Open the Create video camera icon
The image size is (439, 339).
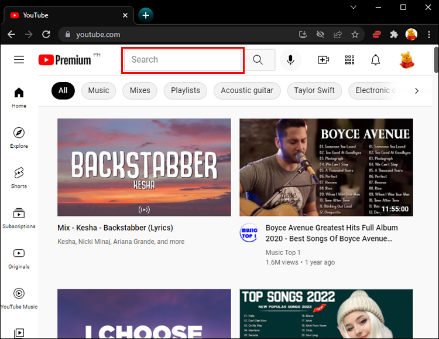323,60
